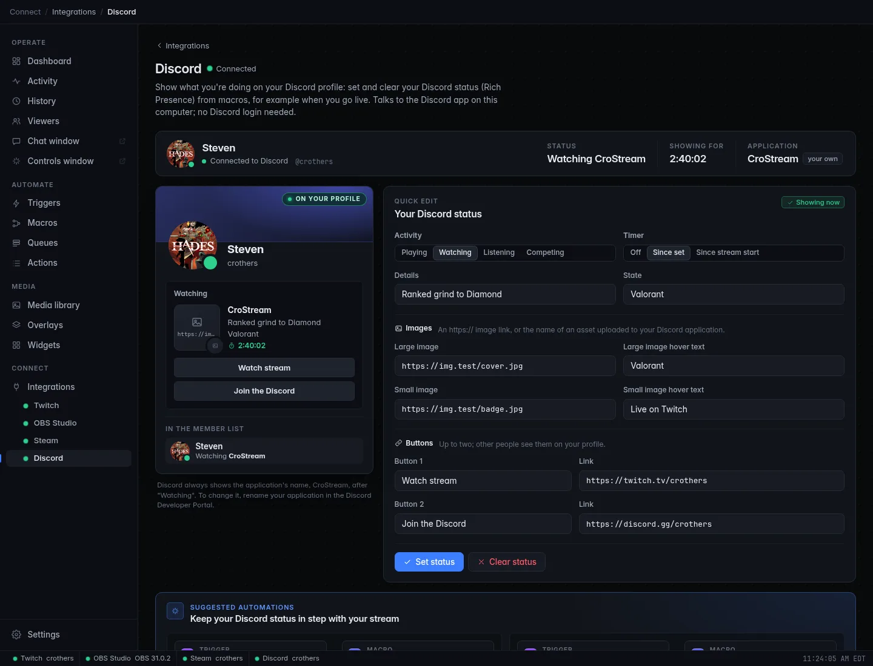873x666 pixels.
Task: Click the Steven Hades avatar in status header
Action: [x=181, y=154]
